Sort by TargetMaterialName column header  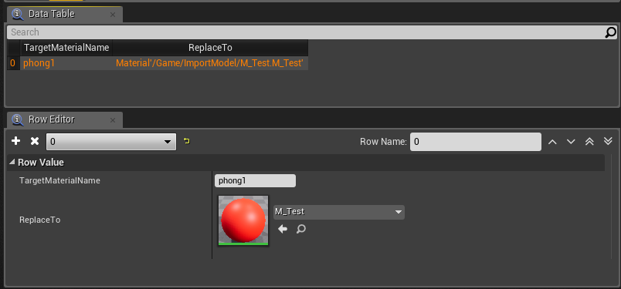point(66,48)
